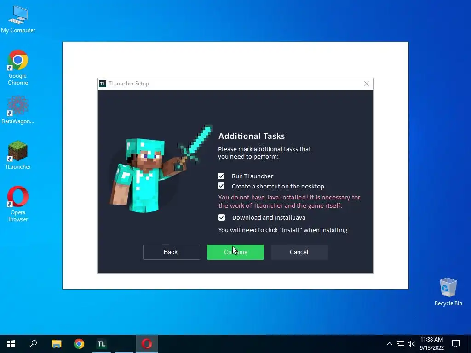Uncheck the Run TLauncher checkbox
Screen dimensions: 471x353
tap(221, 176)
